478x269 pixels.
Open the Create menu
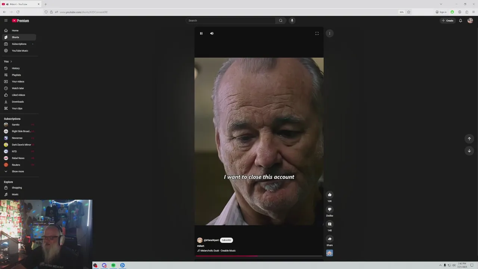pyautogui.click(x=447, y=21)
